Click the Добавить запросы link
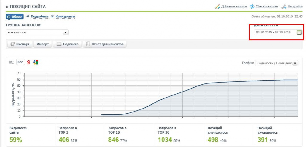This screenshot has height=147, width=306. (x=234, y=7)
